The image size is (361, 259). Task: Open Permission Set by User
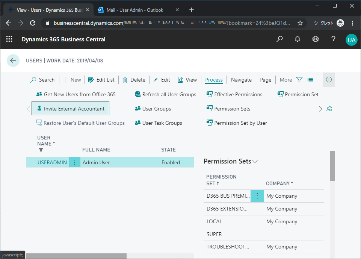click(237, 123)
